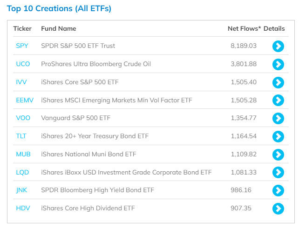This screenshot has height=228, width=299.
Task: Open details arrow for SPY row
Action: 278,46
